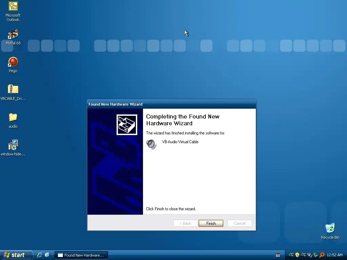Click the on-screen keyboard taskbar icon
347x260 pixels.
[278, 255]
